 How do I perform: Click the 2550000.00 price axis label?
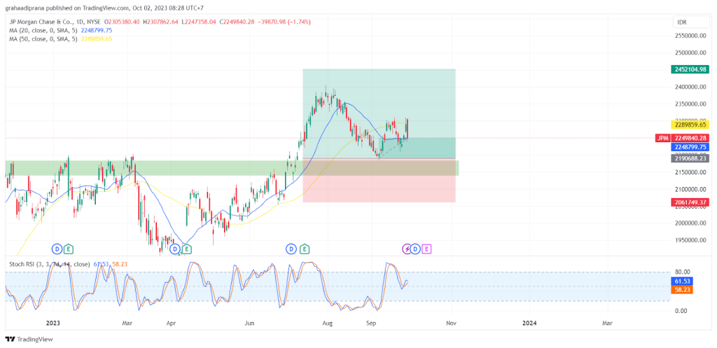[690, 36]
